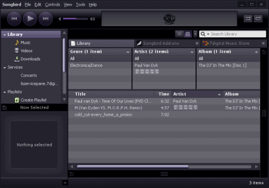
Task: Click the Now Selected pane icon
Action: point(5,108)
